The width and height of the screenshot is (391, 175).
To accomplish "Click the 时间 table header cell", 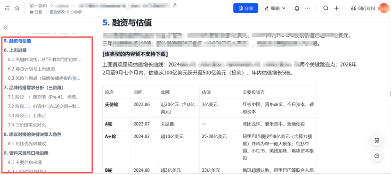I will (145, 92).
